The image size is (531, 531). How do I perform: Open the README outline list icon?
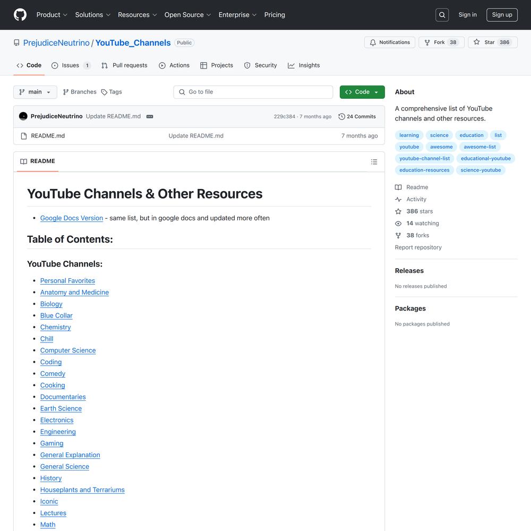coord(374,162)
